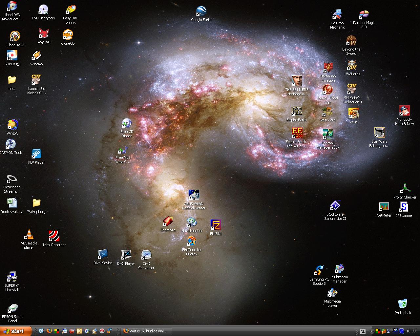420x336 pixels.
Task: Open the NL language bar selector
Action: [x=362, y=331]
